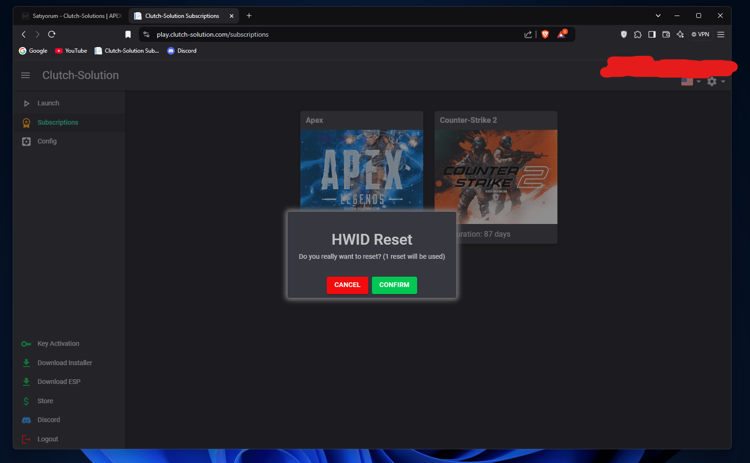Open Config in the sidebar
The image size is (750, 463).
69,142
